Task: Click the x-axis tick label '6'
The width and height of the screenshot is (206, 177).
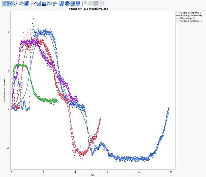Action: tap(107, 172)
